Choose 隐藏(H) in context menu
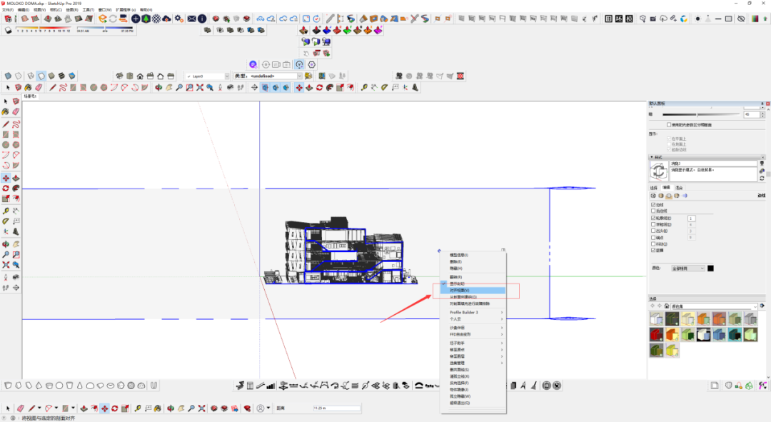The height and width of the screenshot is (422, 771). [473, 268]
